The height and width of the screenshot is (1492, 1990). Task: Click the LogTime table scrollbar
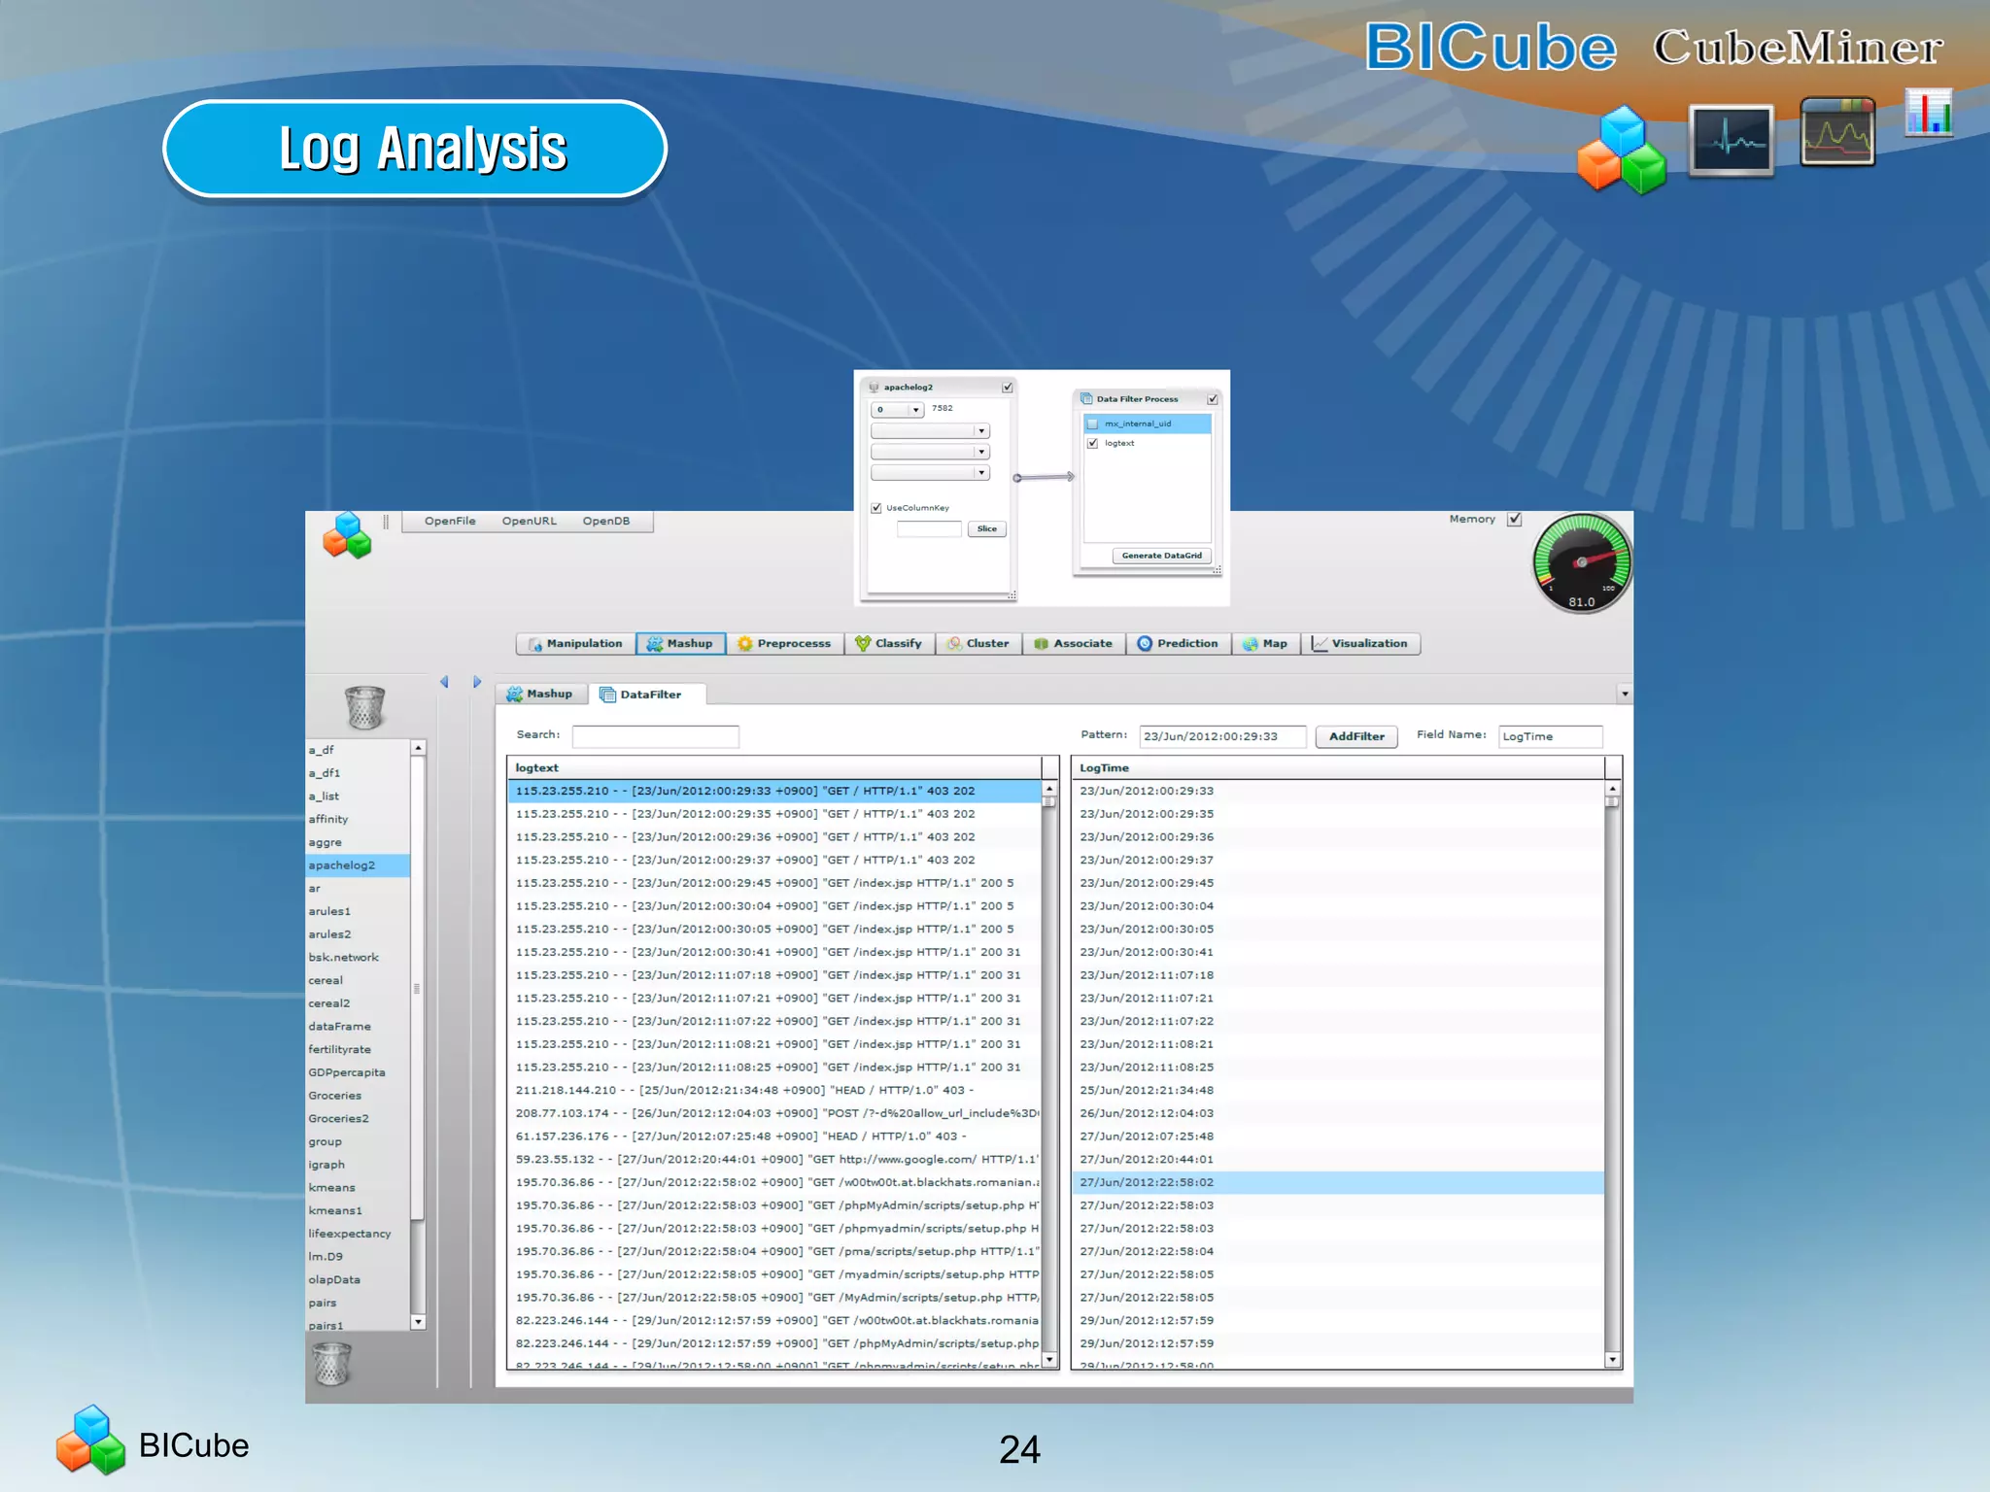(1613, 1075)
